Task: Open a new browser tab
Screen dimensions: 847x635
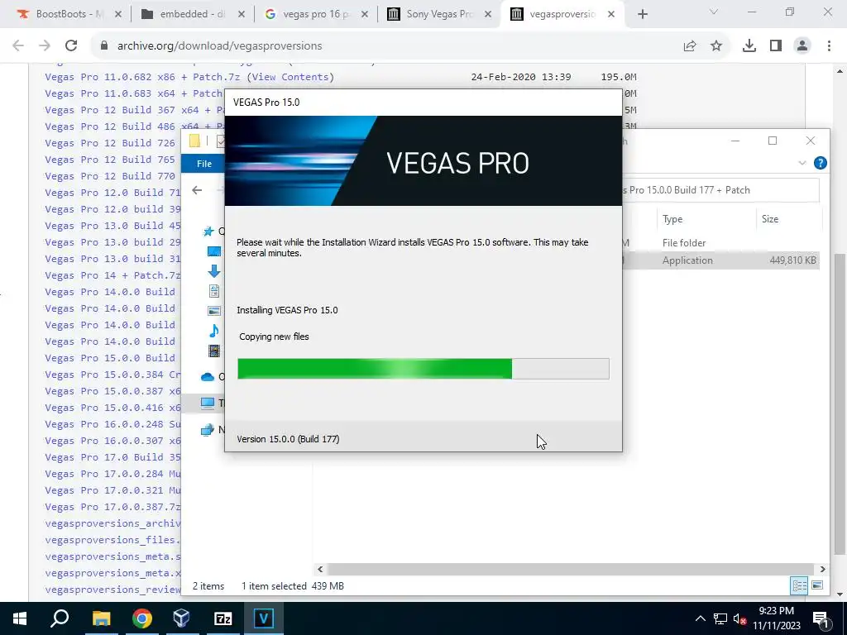Action: [x=642, y=14]
